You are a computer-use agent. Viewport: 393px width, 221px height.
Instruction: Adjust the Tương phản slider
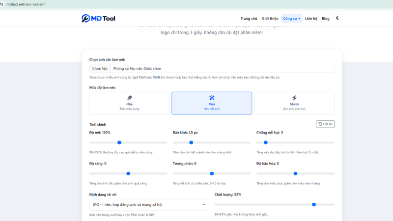tap(212, 174)
